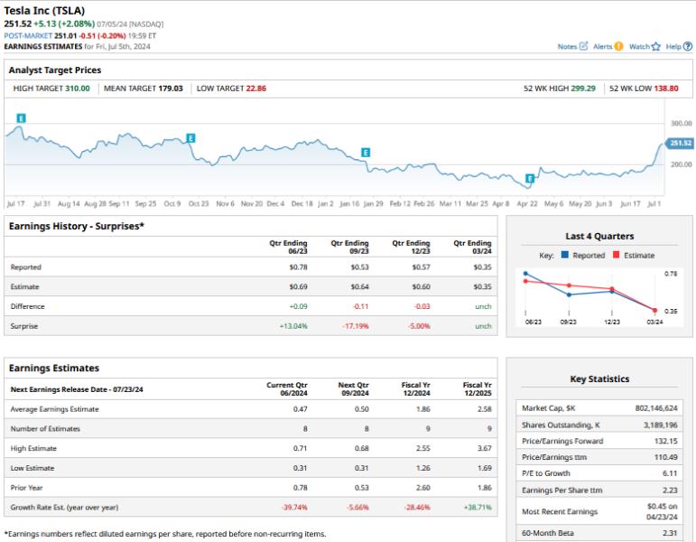Viewport: 696px width, 542px height.
Task: Click the red Estimate legend swatch
Action: click(617, 256)
